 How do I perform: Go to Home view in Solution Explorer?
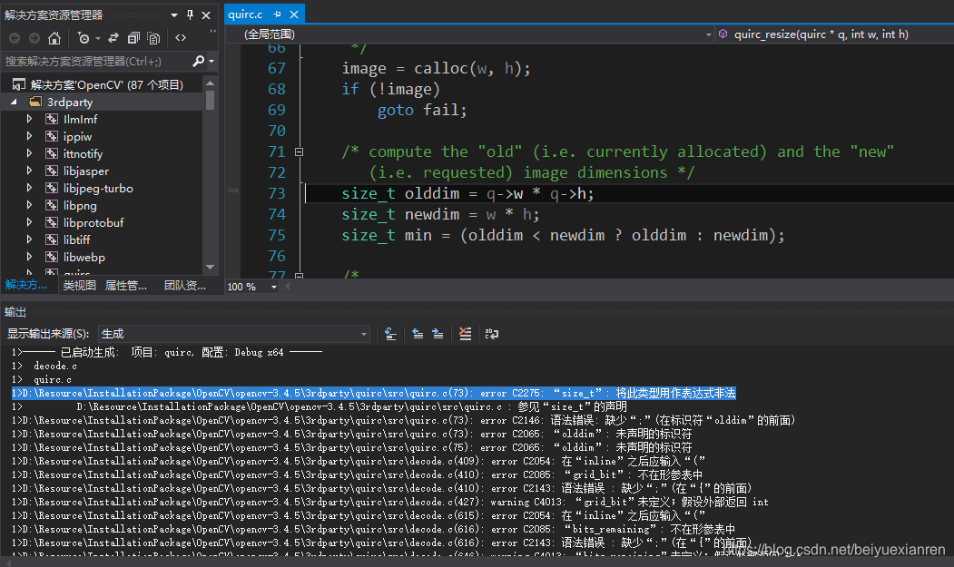coord(54,38)
